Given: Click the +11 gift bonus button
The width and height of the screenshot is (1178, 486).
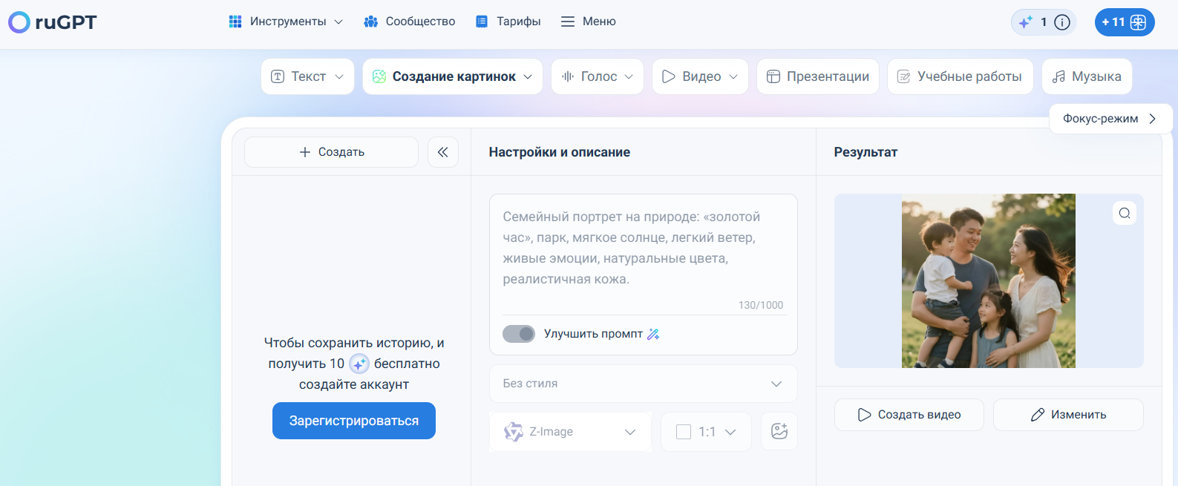Looking at the screenshot, I should click(1125, 22).
